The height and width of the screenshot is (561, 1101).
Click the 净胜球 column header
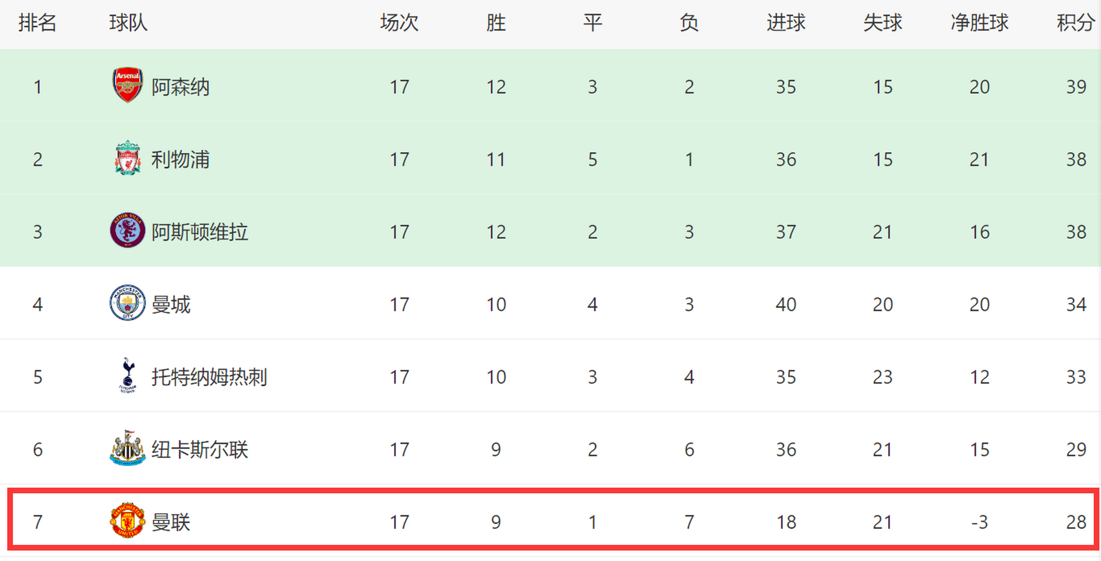(x=979, y=23)
